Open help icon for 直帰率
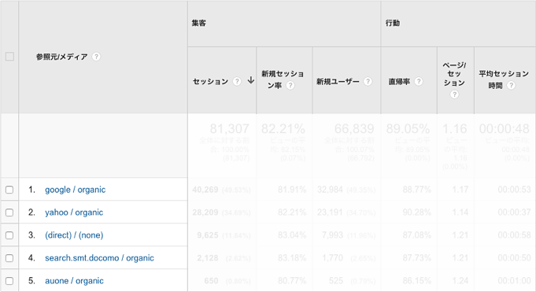The width and height of the screenshot is (536, 292). coord(419,81)
